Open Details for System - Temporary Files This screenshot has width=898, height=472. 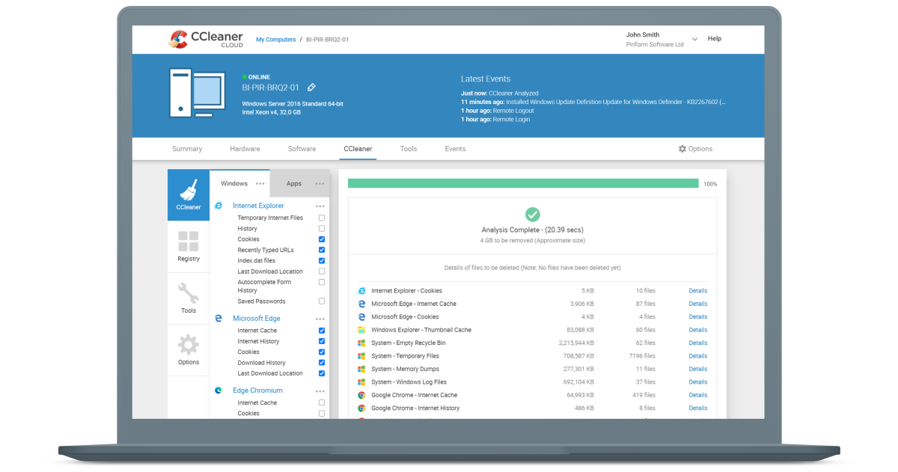tap(697, 356)
